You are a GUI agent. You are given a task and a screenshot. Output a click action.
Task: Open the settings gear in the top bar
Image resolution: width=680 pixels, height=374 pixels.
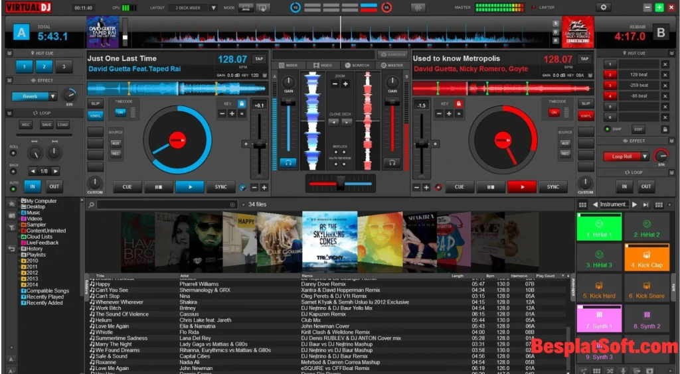(603, 7)
